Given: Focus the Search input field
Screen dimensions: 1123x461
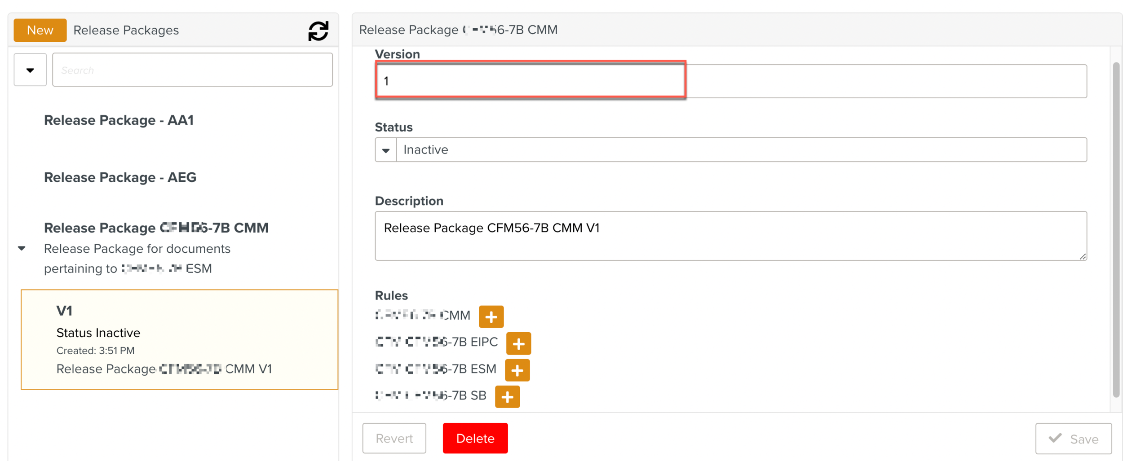Looking at the screenshot, I should 192,70.
